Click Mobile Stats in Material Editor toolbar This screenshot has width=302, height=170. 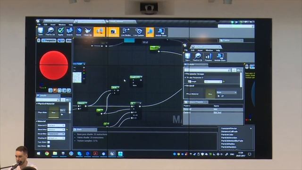[161, 32]
